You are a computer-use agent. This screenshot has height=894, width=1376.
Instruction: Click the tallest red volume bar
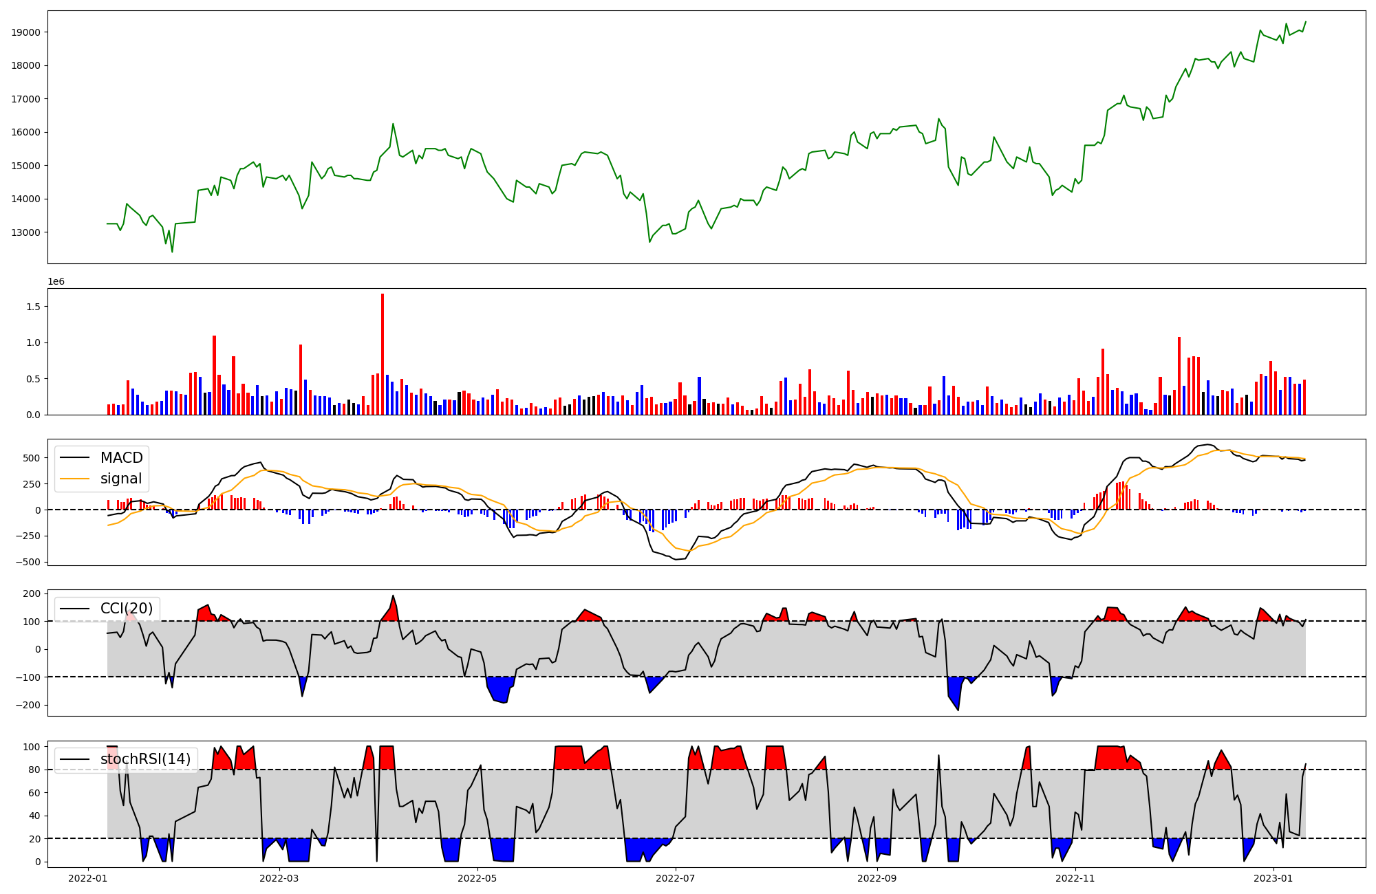(x=383, y=354)
